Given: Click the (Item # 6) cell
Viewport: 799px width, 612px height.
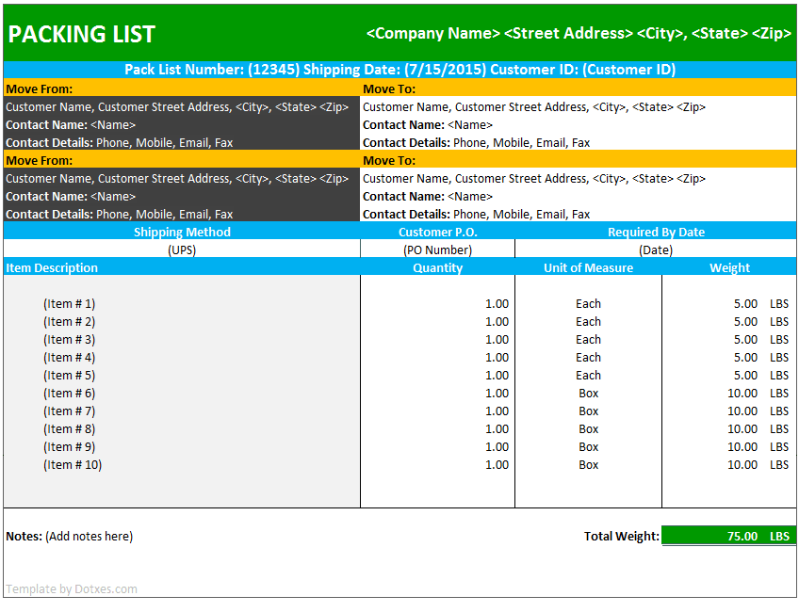Looking at the screenshot, I should pos(70,393).
